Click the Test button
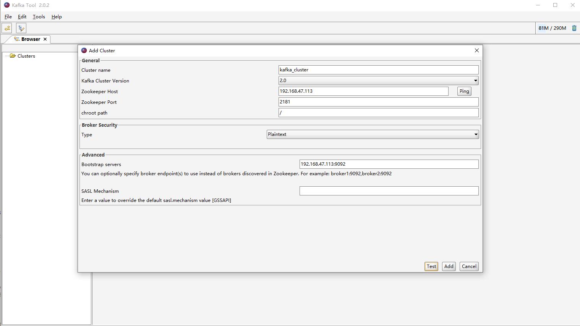 [431, 266]
